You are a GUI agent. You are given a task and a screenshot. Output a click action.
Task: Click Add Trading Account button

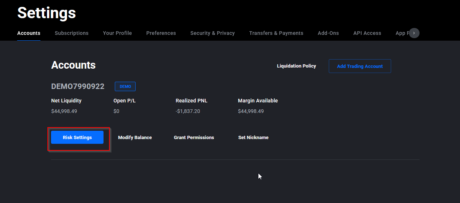(x=360, y=66)
